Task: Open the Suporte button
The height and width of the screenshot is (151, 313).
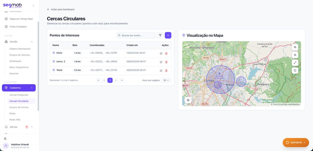Action: point(296,143)
